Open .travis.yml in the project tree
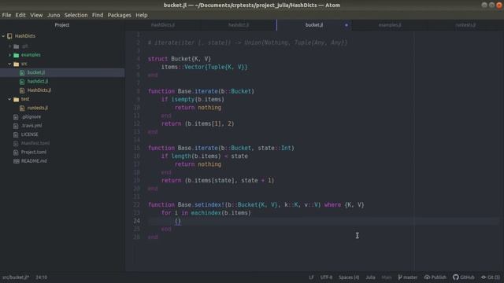The width and height of the screenshot is (504, 283). tap(31, 126)
